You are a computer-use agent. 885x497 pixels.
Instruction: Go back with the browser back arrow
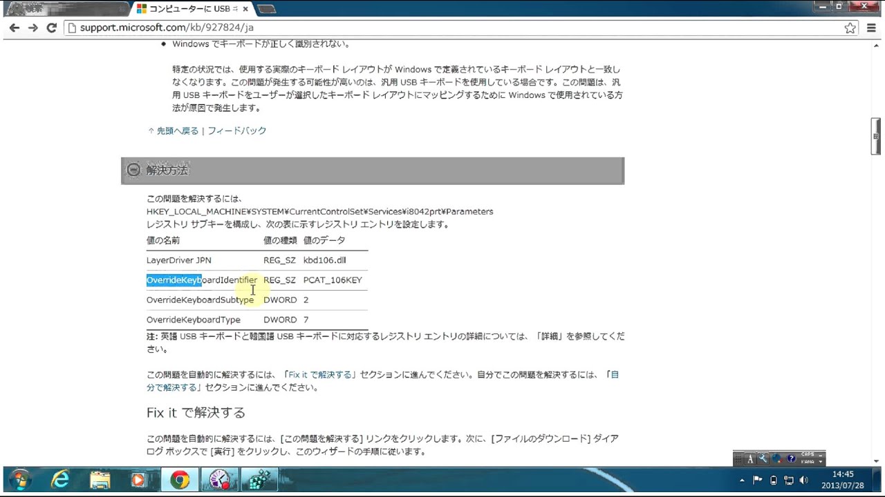coord(14,28)
